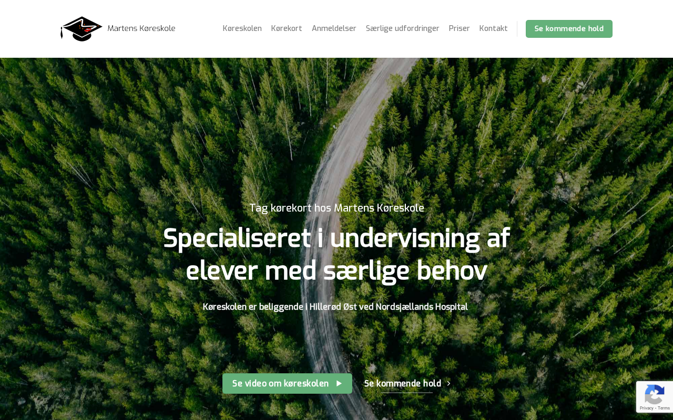Select Priser in the top navigation
Image resolution: width=673 pixels, height=420 pixels.
coord(459,28)
